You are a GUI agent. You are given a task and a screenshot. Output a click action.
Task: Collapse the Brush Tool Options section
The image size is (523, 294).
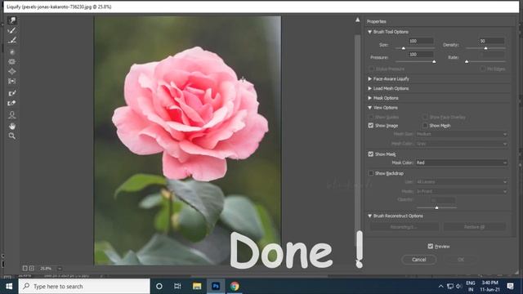click(369, 32)
